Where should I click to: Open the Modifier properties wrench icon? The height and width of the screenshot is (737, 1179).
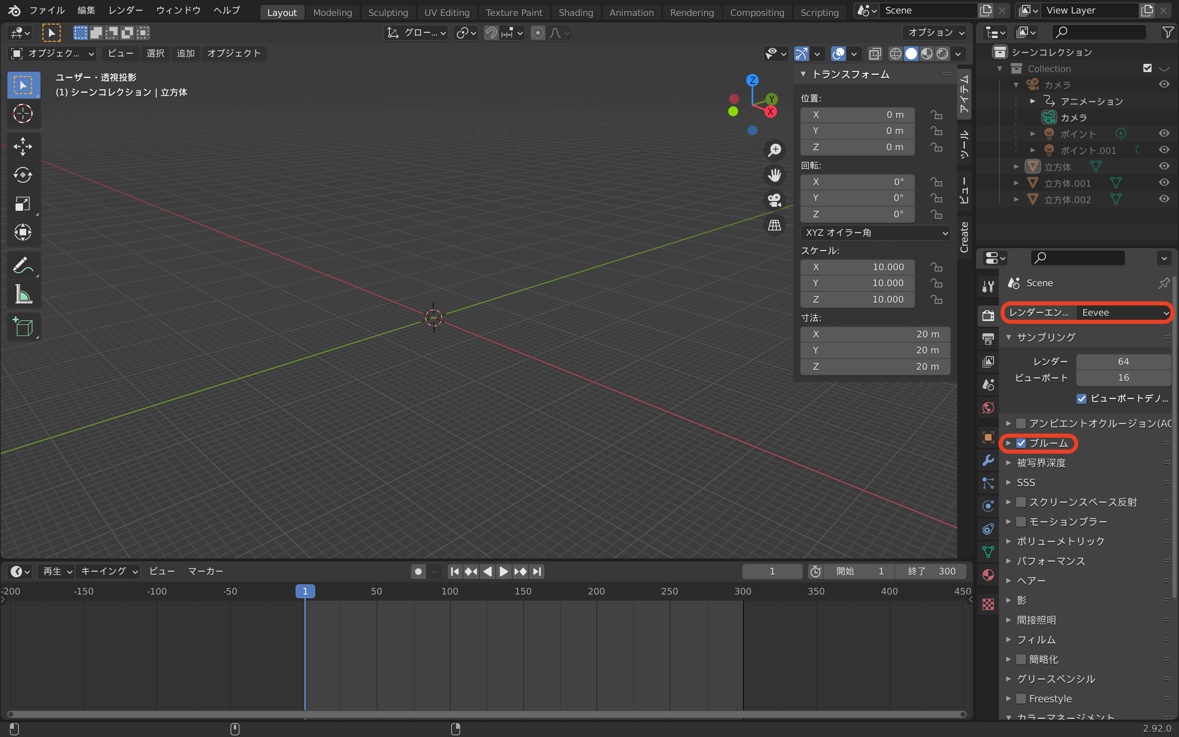(988, 460)
